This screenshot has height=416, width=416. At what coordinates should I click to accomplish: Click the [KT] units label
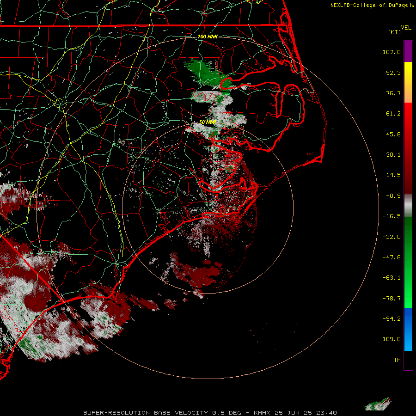coord(394,32)
